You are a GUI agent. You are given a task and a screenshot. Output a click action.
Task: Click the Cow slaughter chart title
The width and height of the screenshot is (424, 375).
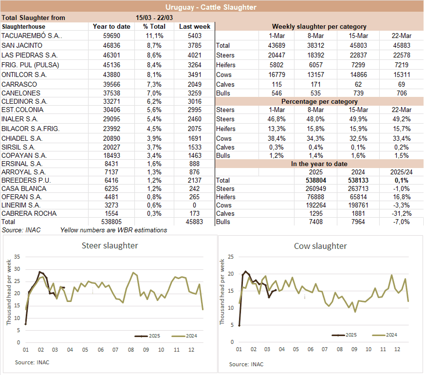click(x=320, y=246)
